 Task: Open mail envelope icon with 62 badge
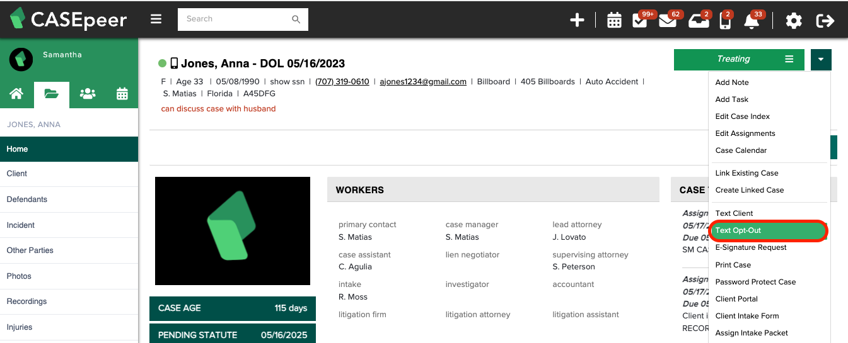667,21
